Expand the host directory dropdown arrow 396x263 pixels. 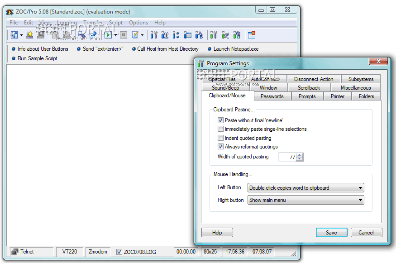pyautogui.click(x=21, y=35)
